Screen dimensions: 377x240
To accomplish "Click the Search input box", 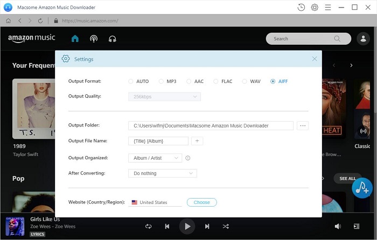I will coord(308,39).
